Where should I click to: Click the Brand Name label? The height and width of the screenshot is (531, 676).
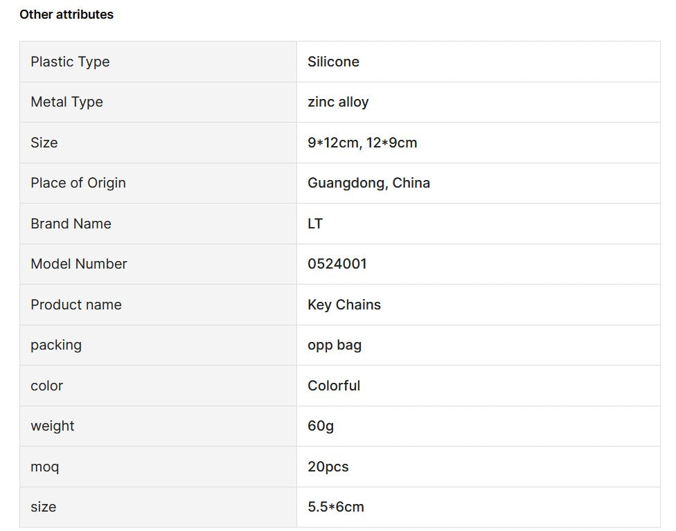point(71,224)
